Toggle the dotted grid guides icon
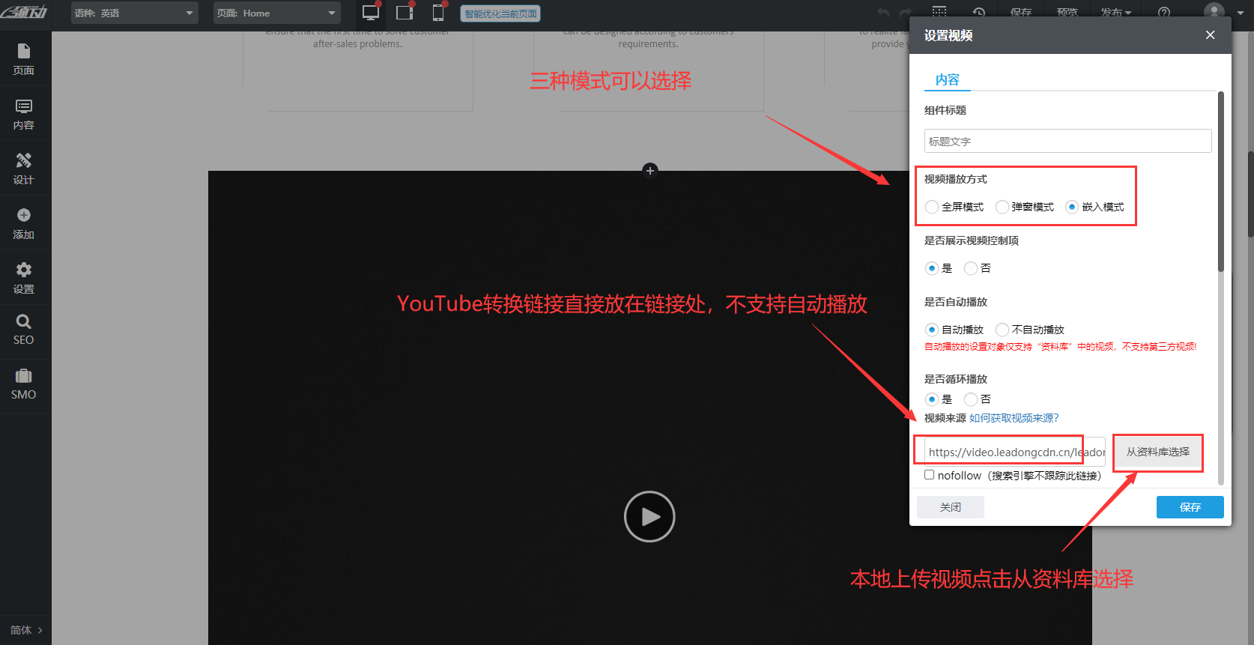Screen dimensions: 1254x645 (939, 11)
